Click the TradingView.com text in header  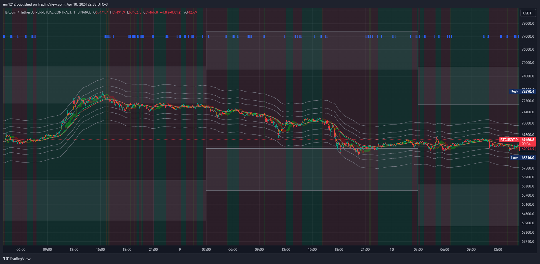[x=51, y=4]
